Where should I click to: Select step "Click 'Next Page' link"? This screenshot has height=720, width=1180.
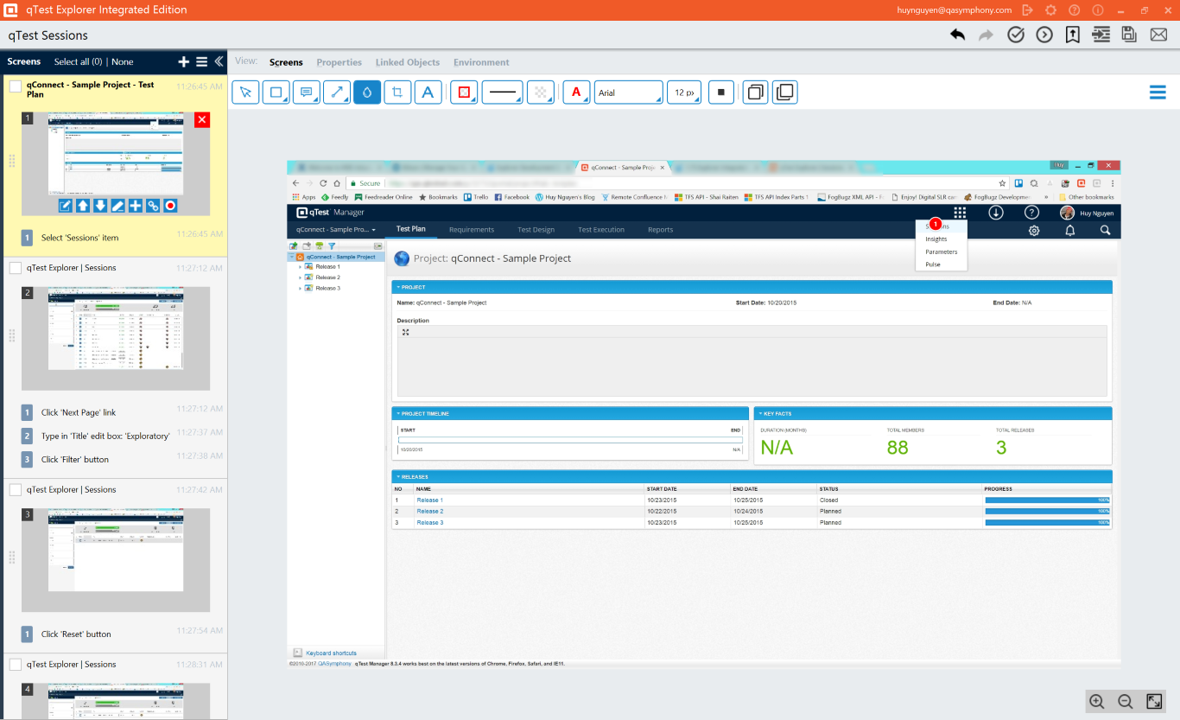pyautogui.click(x=79, y=412)
